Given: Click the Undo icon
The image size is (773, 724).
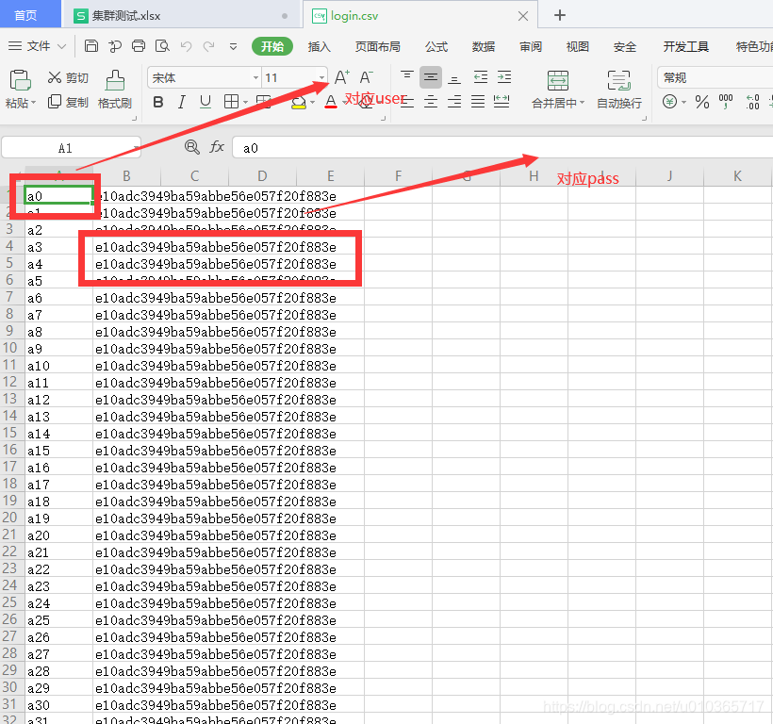Looking at the screenshot, I should pos(185,44).
